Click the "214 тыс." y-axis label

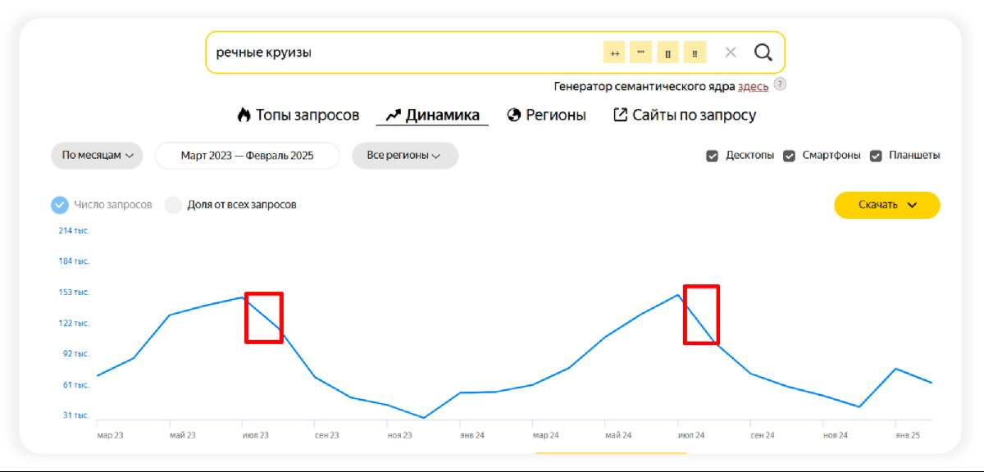73,230
